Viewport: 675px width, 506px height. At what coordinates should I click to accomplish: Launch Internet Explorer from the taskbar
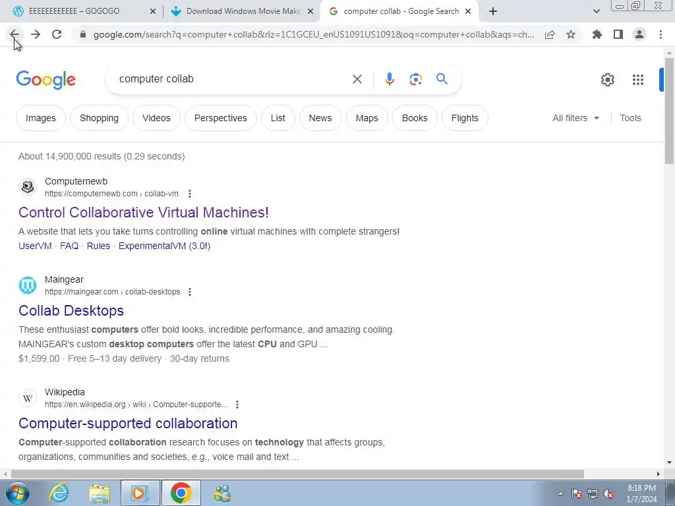(x=59, y=493)
